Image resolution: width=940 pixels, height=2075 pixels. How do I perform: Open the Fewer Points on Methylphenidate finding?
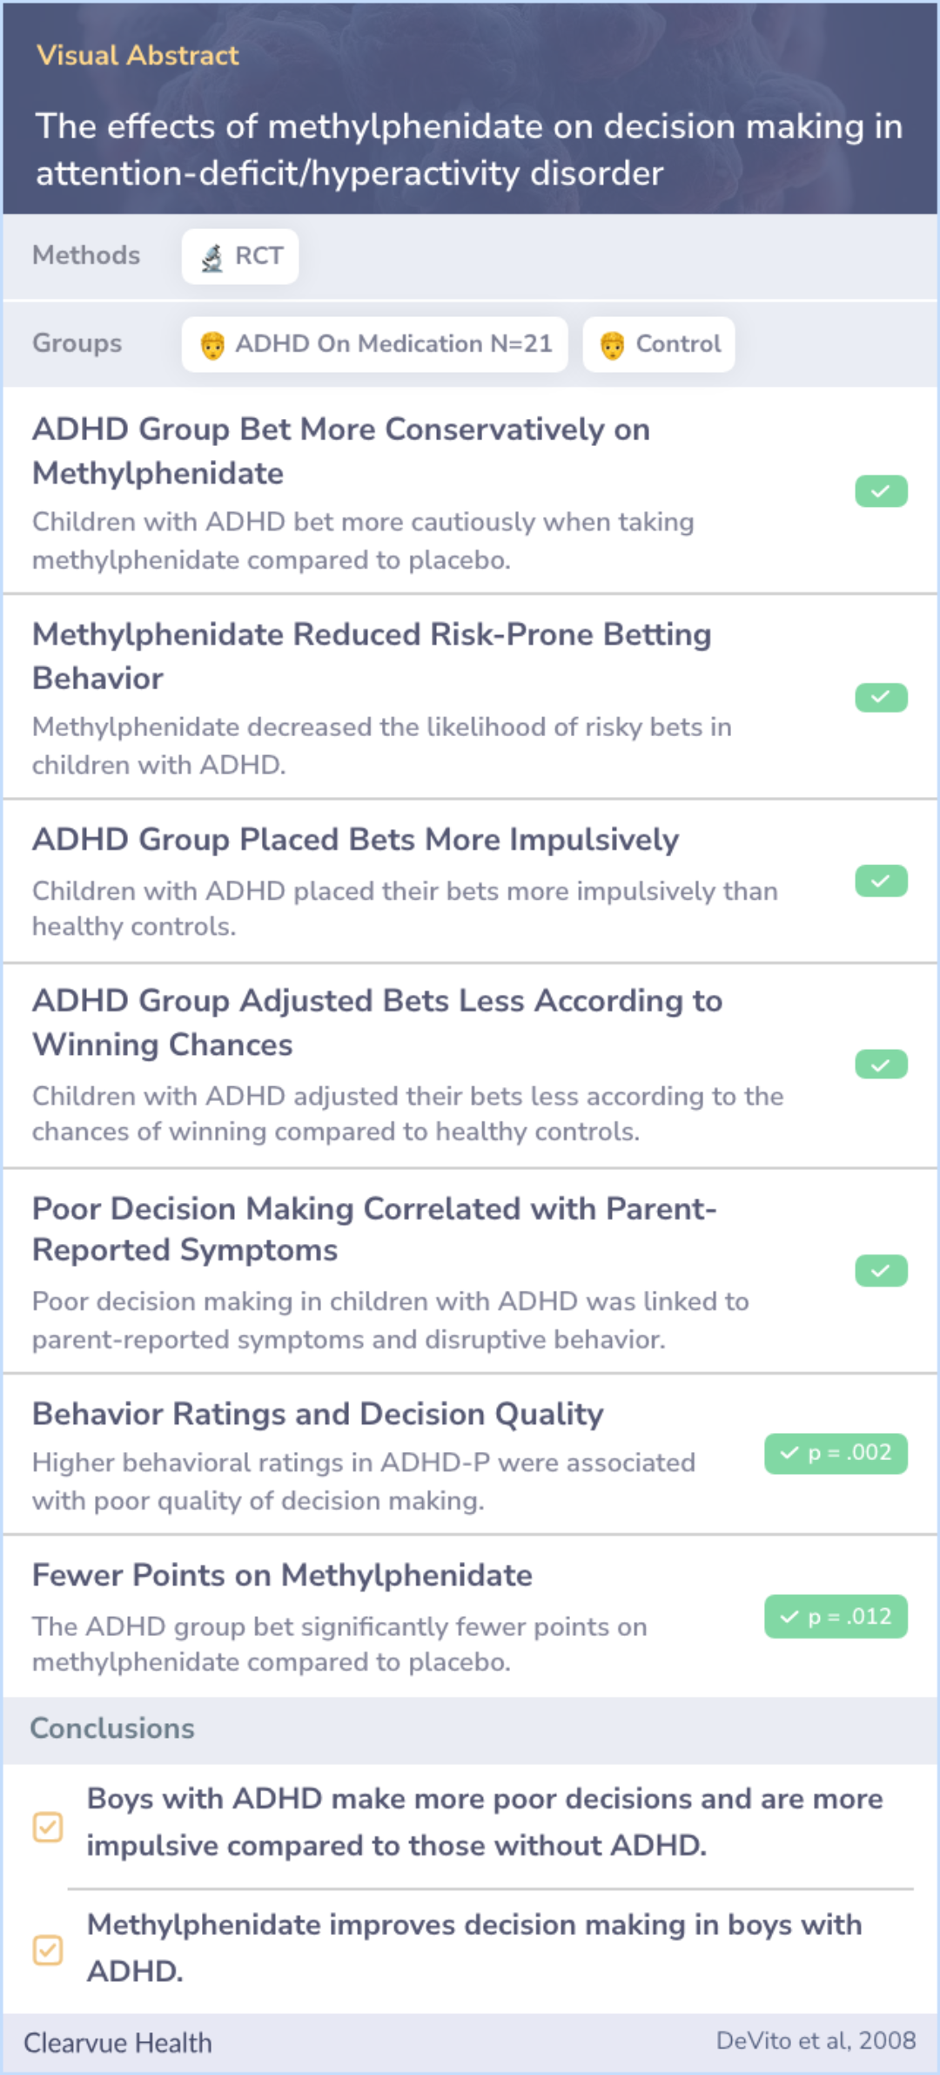[470, 1617]
